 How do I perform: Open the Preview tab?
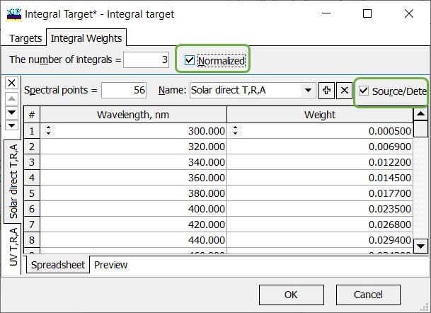(x=111, y=265)
